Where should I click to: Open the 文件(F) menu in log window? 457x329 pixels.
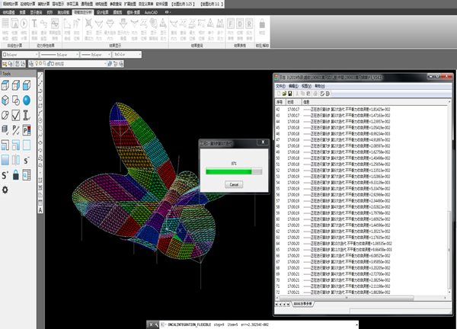[x=281, y=85]
